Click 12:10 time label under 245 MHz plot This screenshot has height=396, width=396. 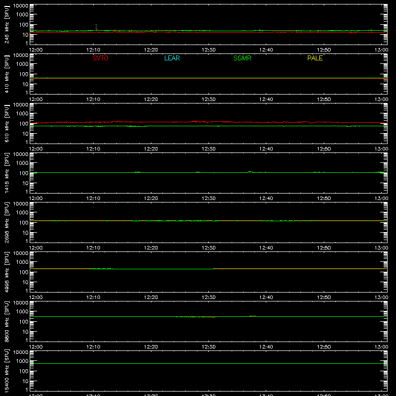pos(93,50)
